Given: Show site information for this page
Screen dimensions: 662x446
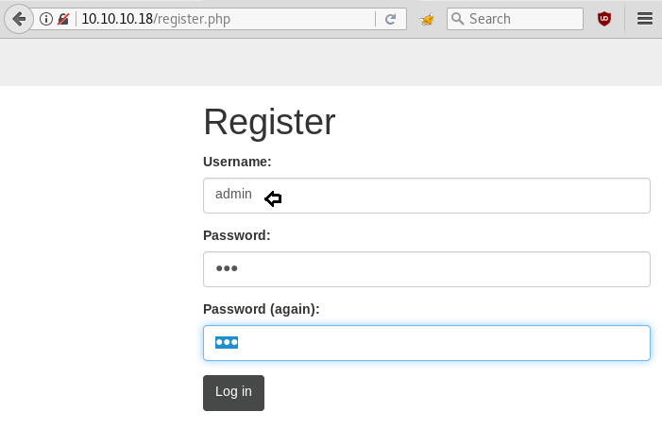Looking at the screenshot, I should [x=46, y=19].
